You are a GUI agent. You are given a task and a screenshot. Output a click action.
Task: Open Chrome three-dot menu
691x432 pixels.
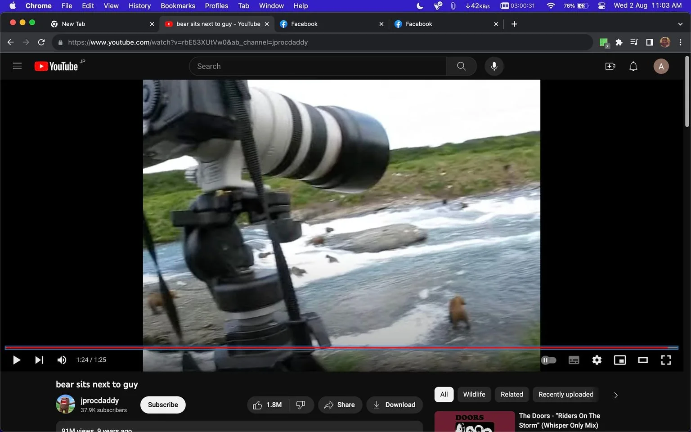coord(680,42)
